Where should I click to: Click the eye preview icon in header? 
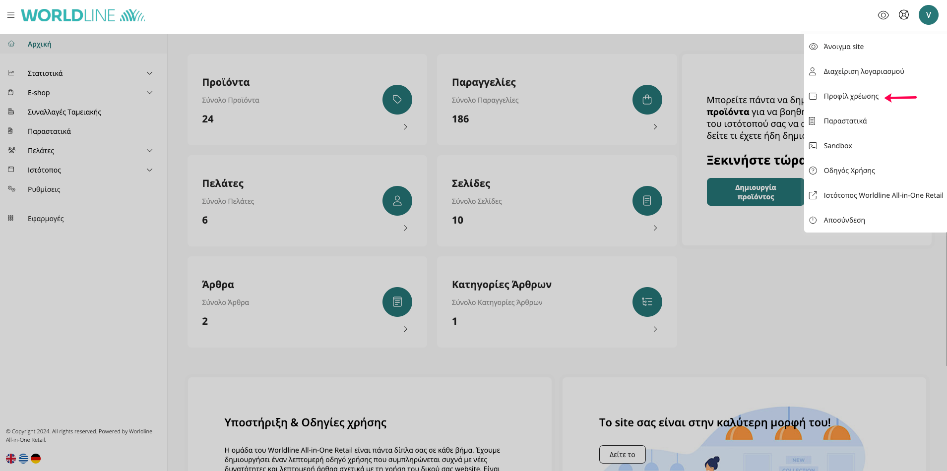pyautogui.click(x=883, y=15)
